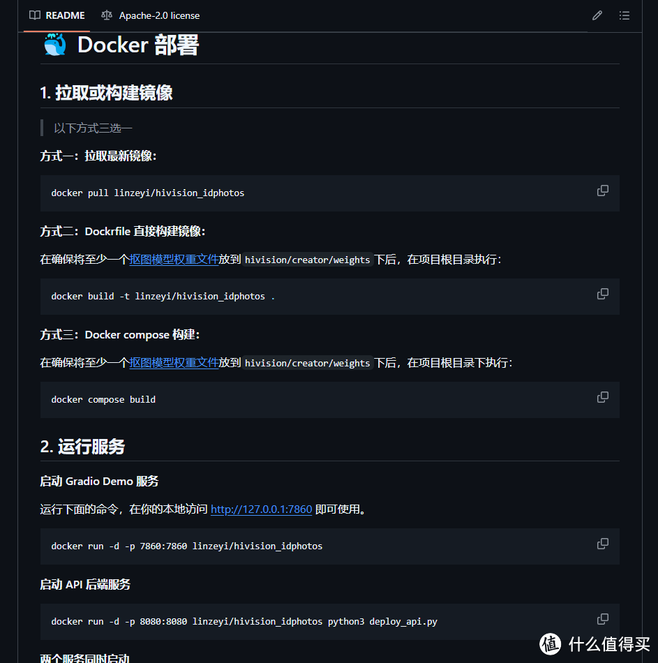Click the 启动 Gradio Demo 服务 subheading

(98, 481)
